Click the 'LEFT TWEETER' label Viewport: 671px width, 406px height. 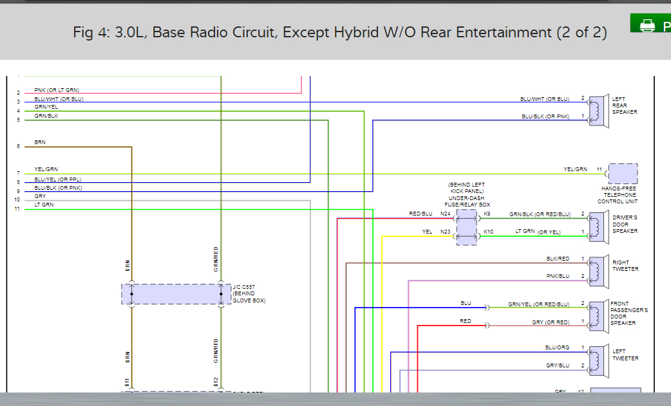click(625, 355)
